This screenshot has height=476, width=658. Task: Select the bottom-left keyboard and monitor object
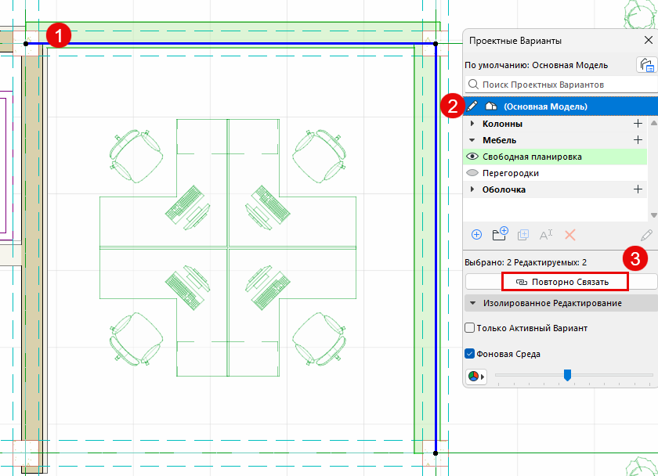(x=187, y=287)
